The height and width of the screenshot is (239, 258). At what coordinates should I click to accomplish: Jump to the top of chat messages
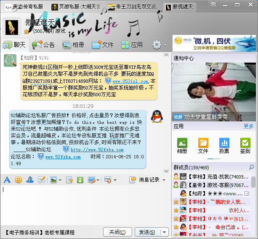[x=166, y=55]
